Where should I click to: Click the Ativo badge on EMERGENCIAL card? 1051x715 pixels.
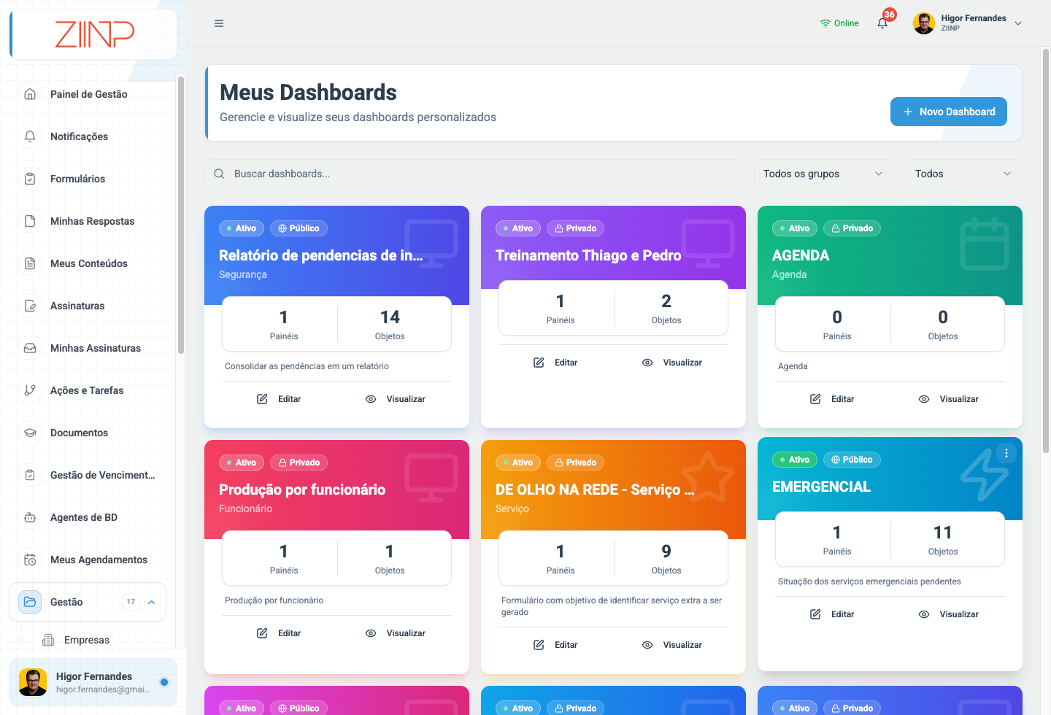point(794,460)
